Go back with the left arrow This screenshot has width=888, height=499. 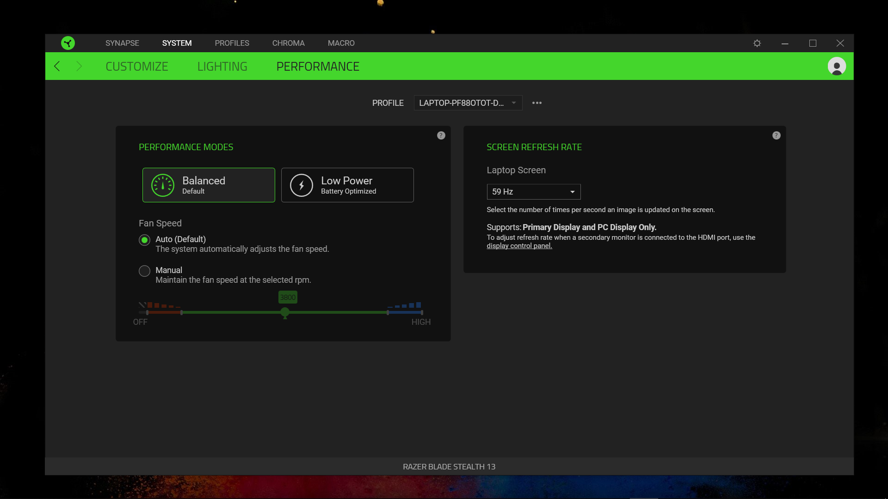57,66
